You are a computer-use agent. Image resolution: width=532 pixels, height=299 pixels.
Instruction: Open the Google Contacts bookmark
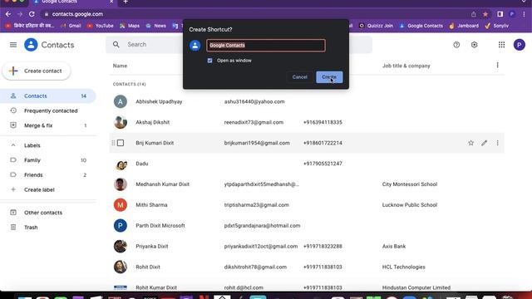421,26
